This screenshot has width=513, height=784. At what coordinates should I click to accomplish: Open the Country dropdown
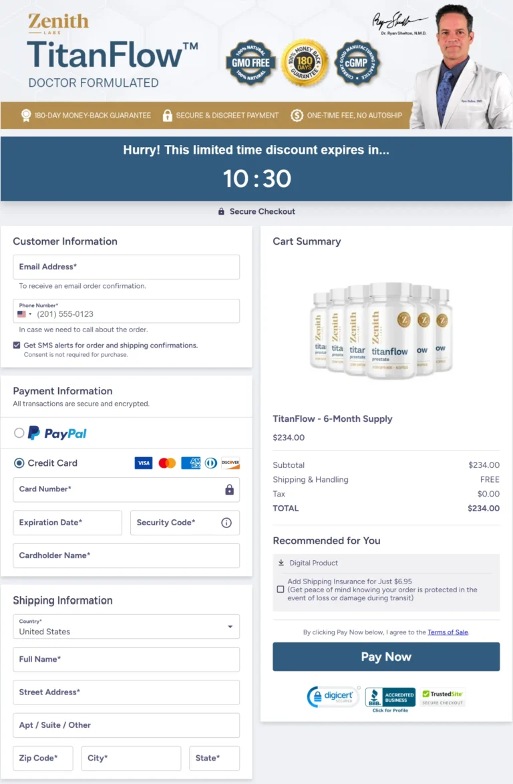point(126,626)
